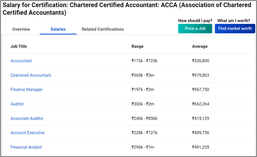Click the Range column header

[138, 46]
